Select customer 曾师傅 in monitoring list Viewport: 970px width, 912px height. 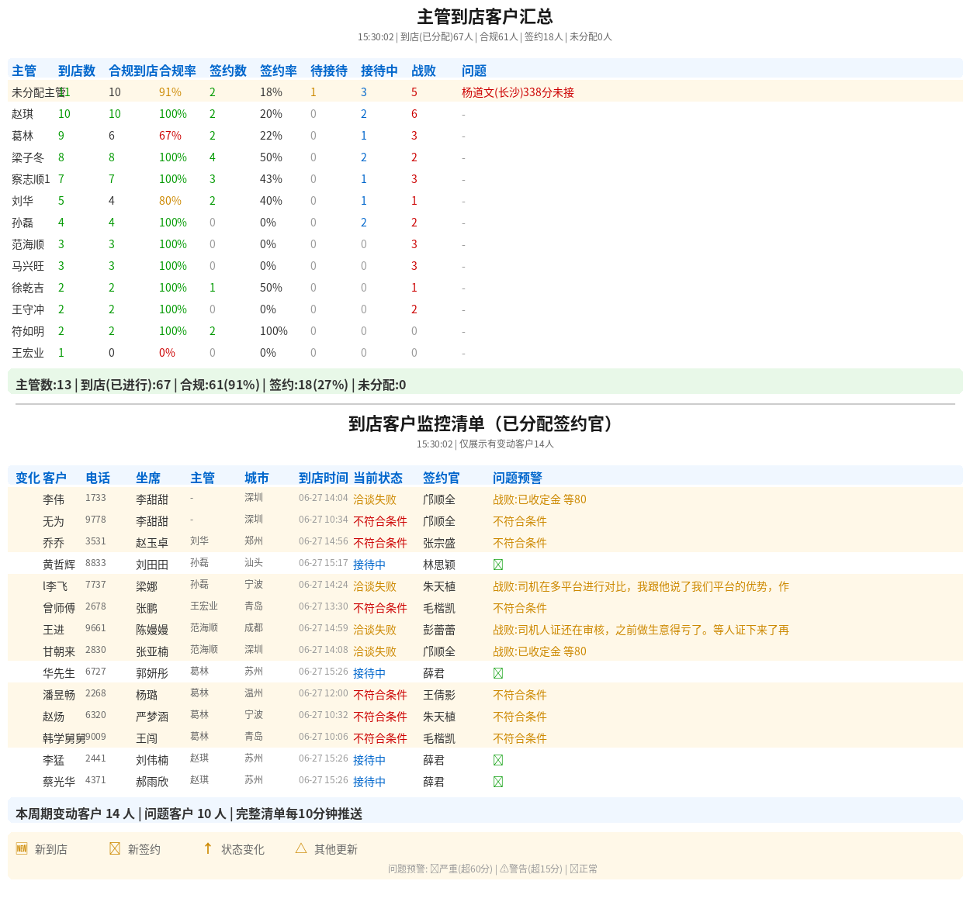(59, 608)
